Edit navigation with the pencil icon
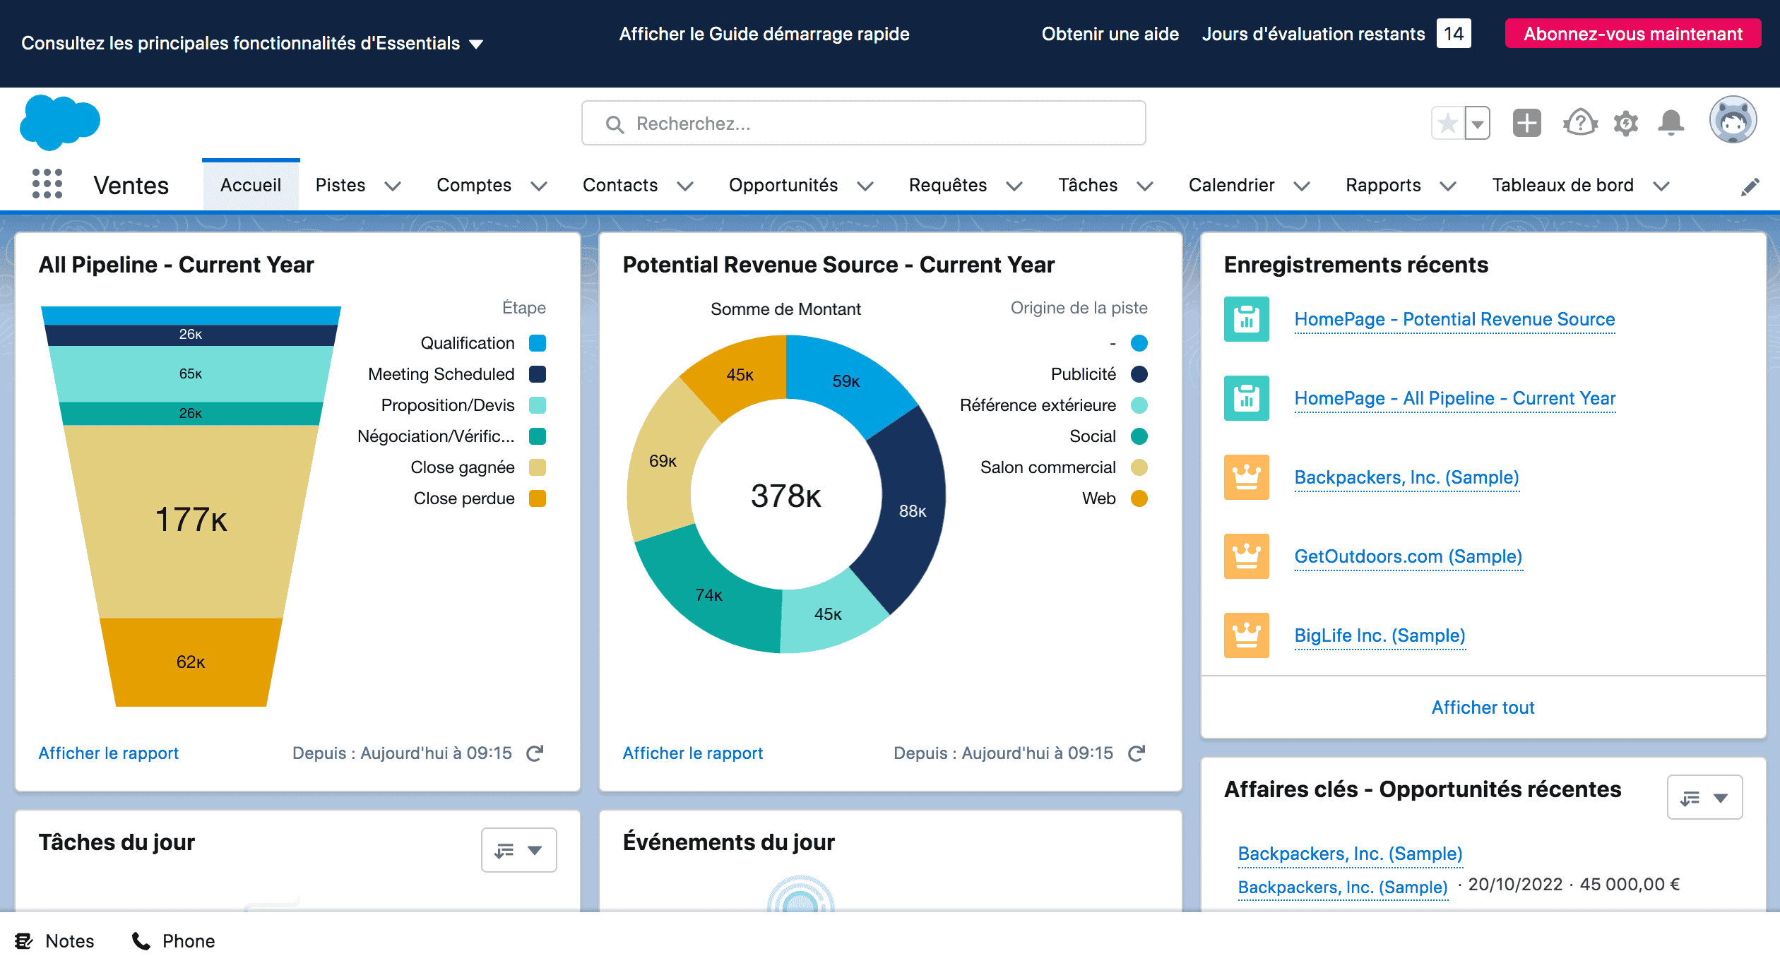This screenshot has height=963, width=1780. click(x=1750, y=185)
